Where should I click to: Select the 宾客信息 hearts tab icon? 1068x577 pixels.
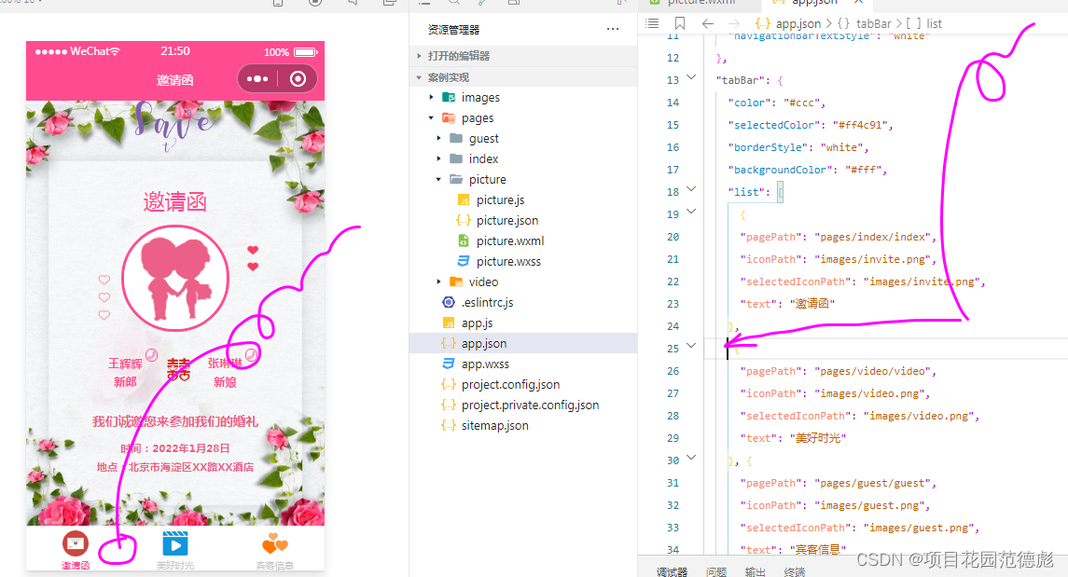[x=275, y=543]
